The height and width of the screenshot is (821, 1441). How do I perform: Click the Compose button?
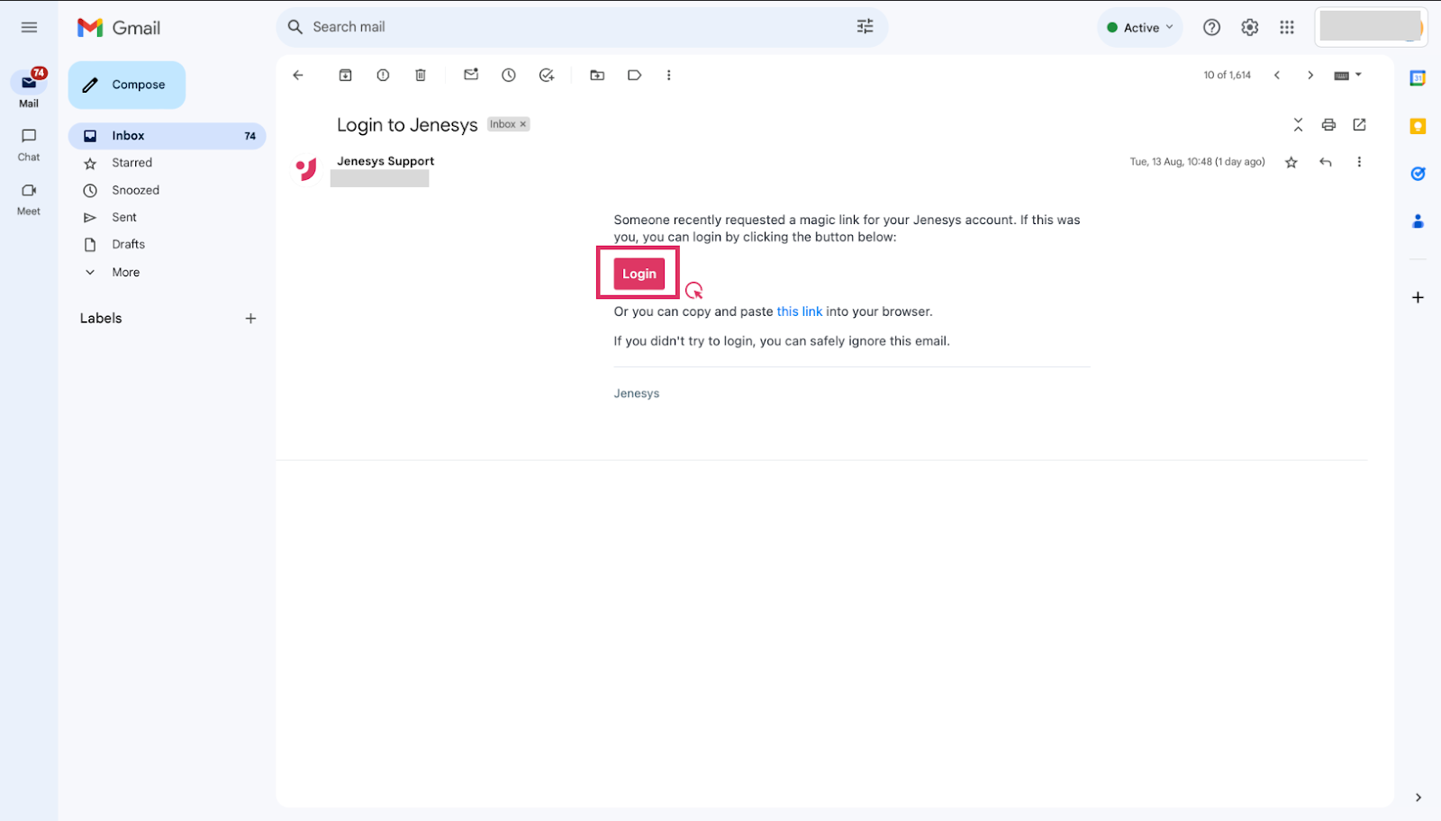pos(127,85)
